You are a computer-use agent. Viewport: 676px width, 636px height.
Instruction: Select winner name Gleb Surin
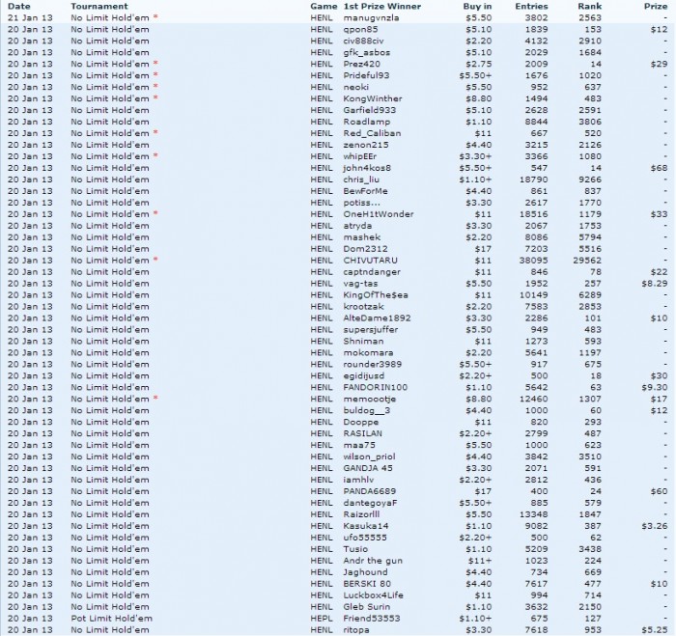click(x=367, y=608)
